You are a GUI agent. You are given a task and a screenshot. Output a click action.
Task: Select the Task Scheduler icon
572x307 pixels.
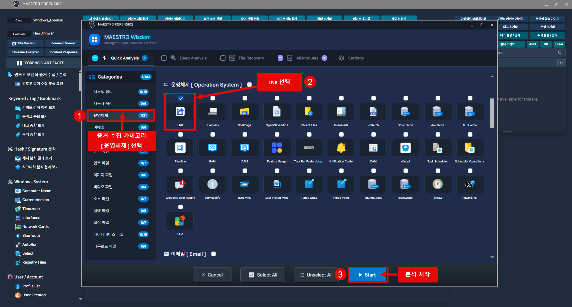point(438,148)
